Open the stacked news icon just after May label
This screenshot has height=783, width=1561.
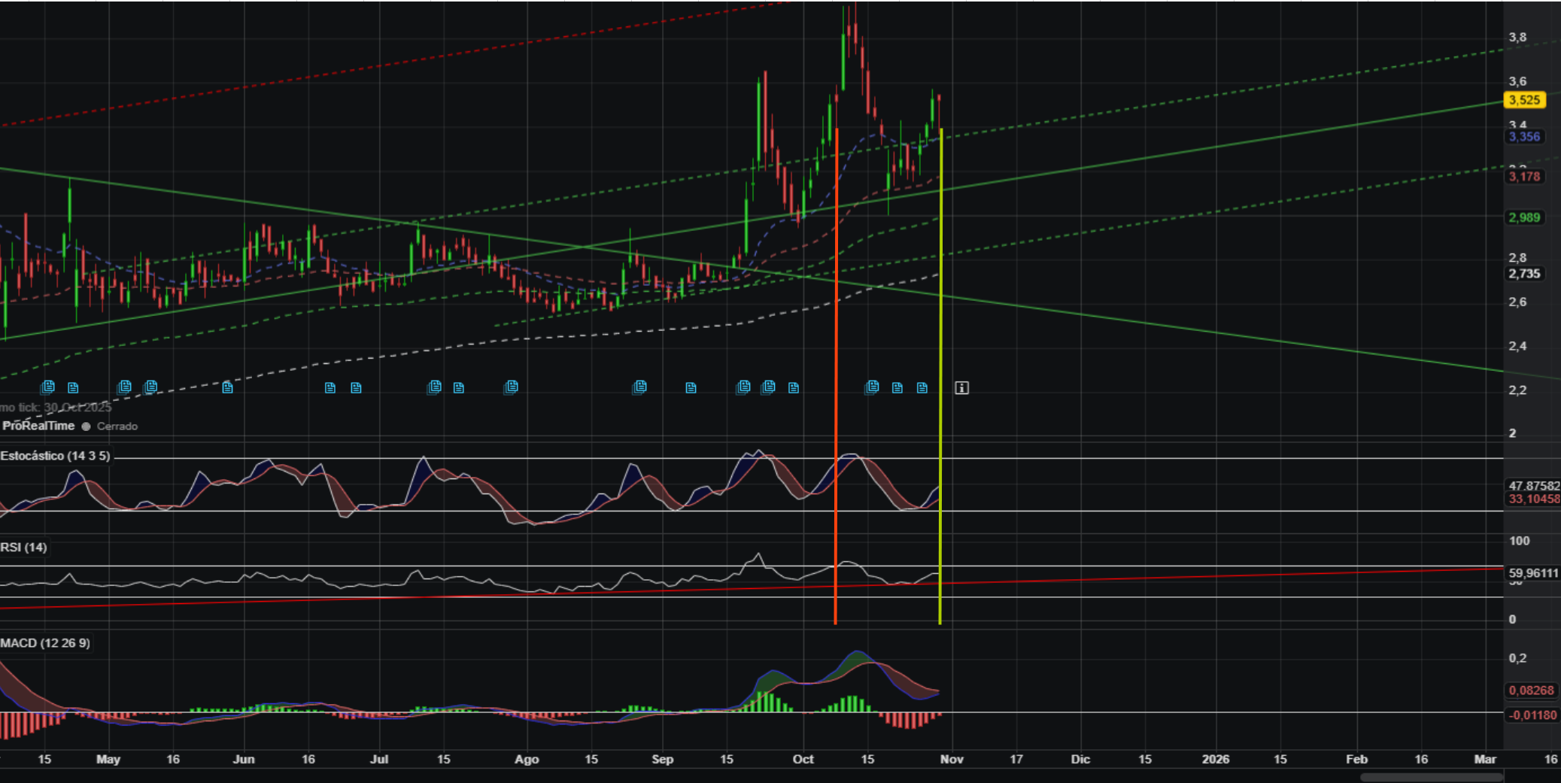125,387
